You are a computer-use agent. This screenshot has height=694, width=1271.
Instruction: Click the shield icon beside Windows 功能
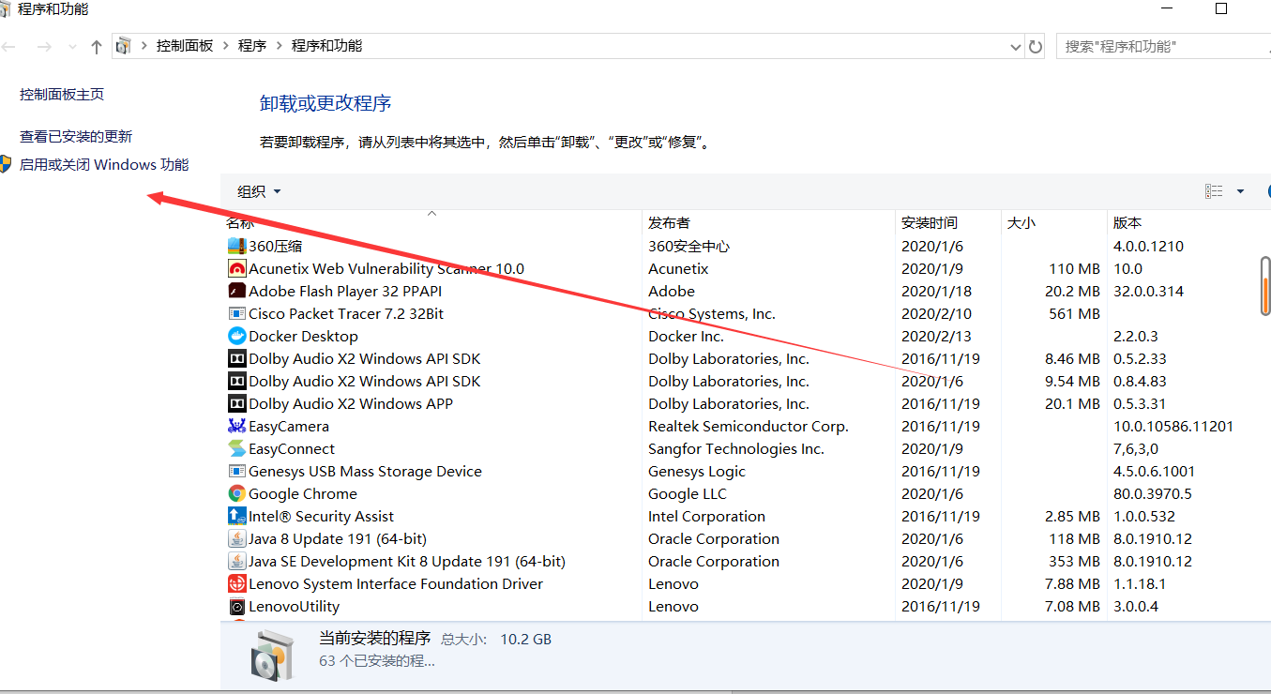pos(6,164)
